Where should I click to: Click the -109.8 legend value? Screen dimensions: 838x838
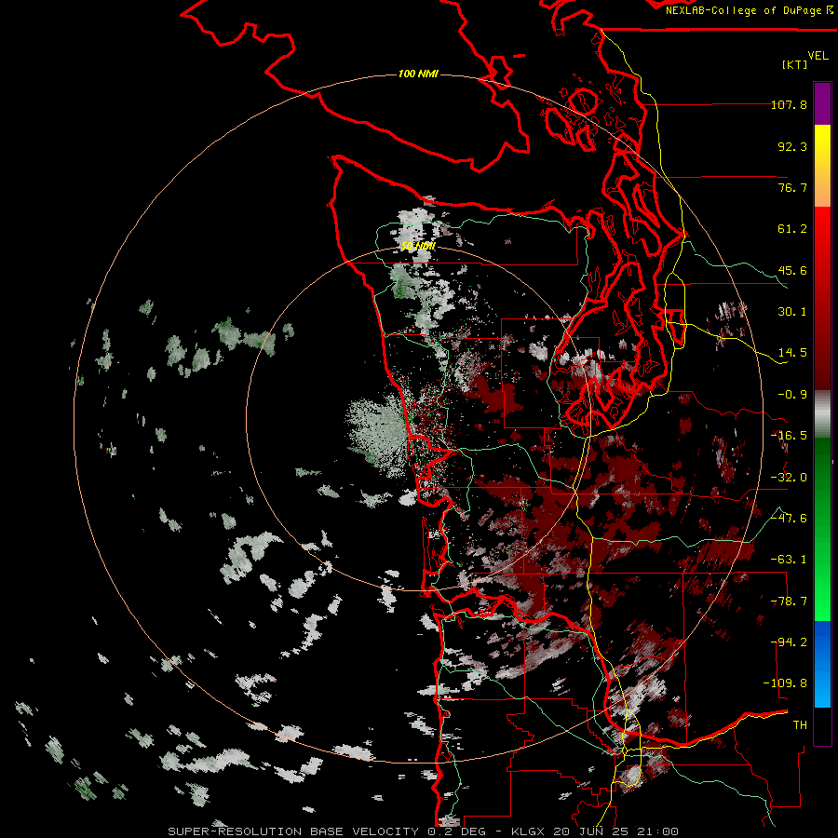(x=786, y=683)
